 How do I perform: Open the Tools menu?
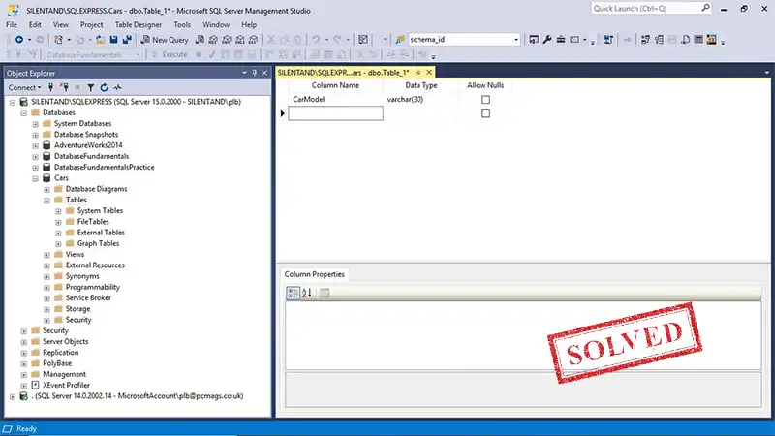pyautogui.click(x=182, y=24)
